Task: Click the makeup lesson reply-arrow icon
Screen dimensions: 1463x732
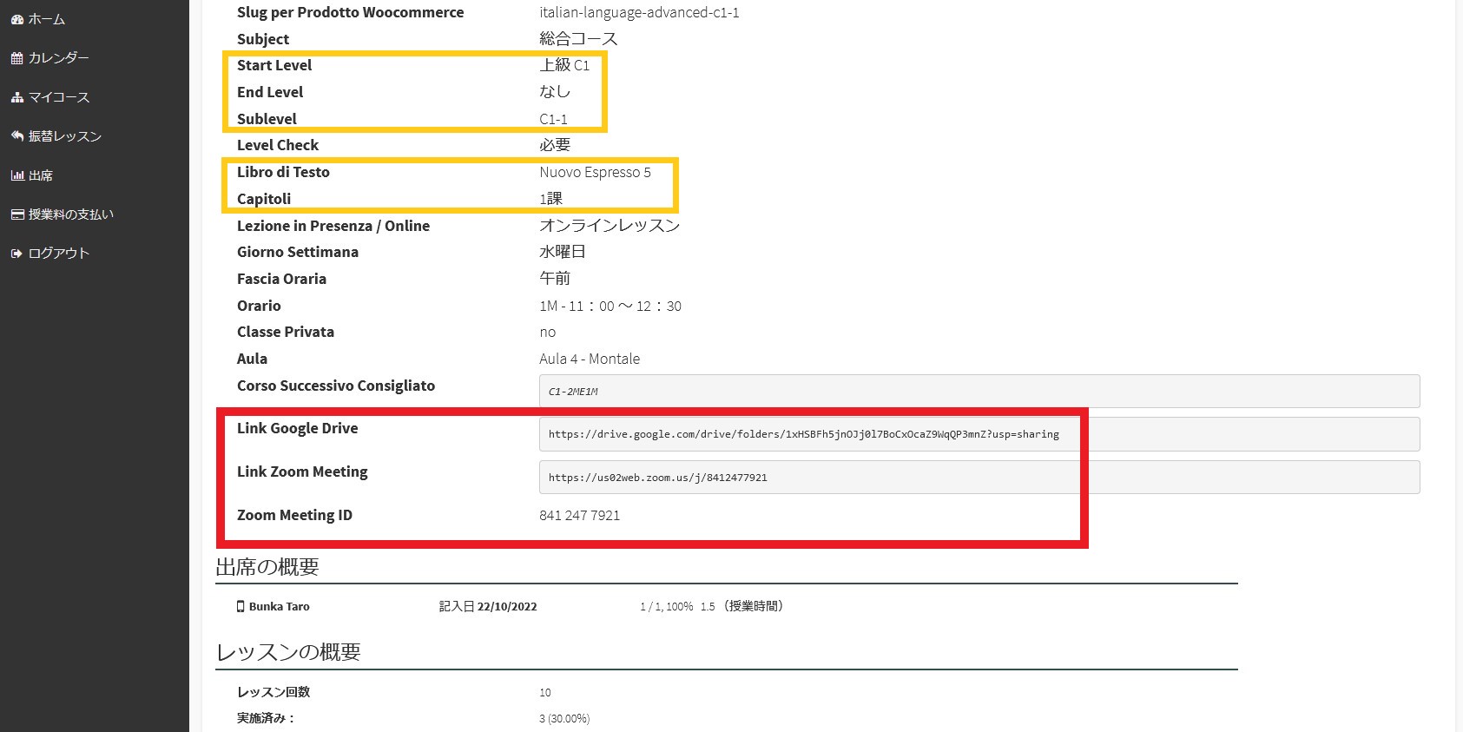Action: pyautogui.click(x=16, y=136)
